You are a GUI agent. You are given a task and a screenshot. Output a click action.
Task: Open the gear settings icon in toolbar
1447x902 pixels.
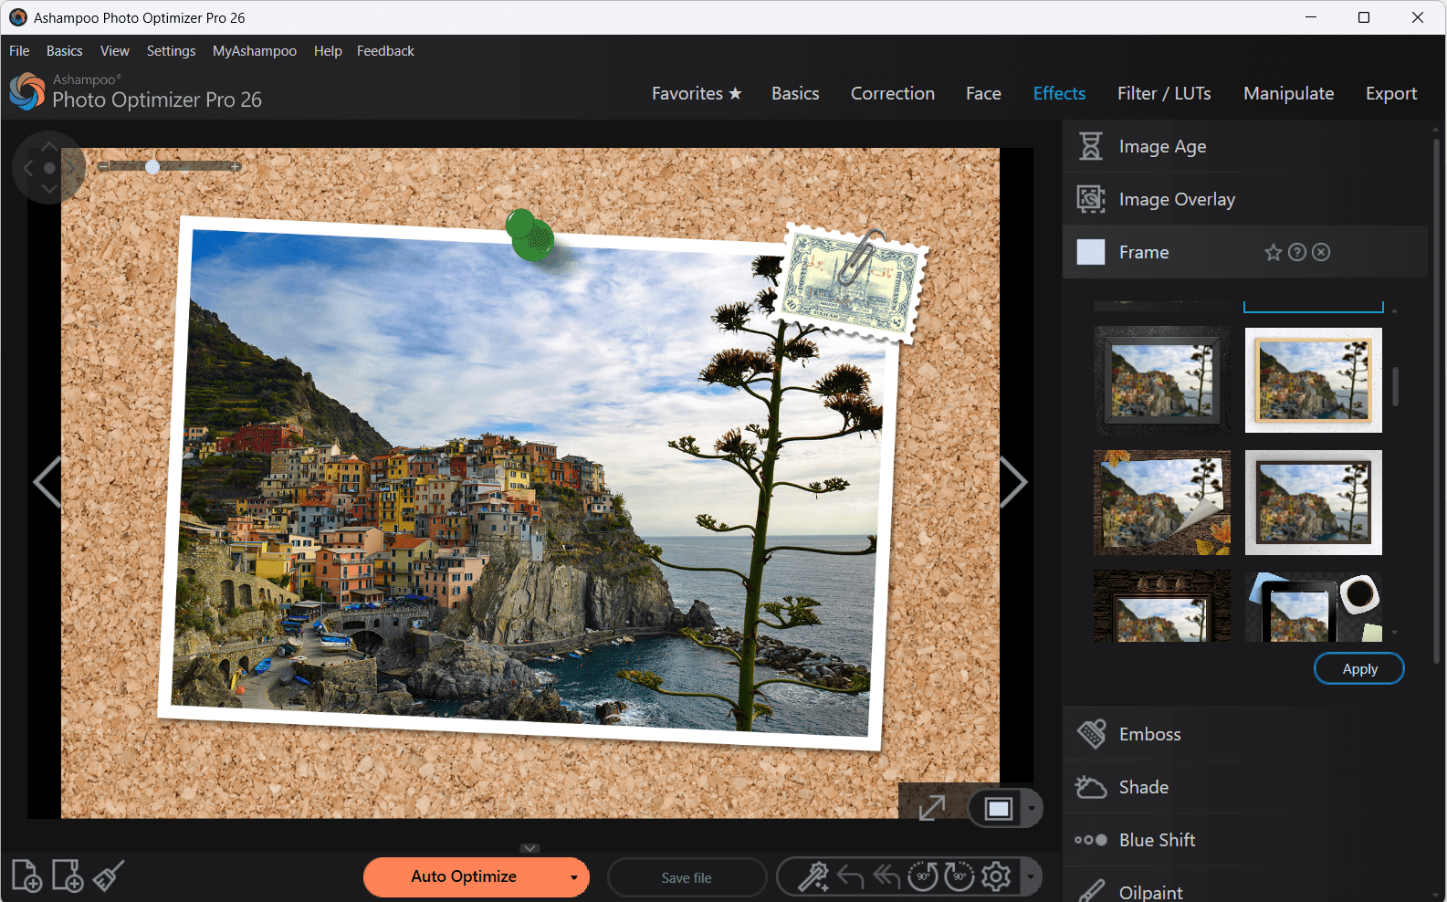(996, 877)
